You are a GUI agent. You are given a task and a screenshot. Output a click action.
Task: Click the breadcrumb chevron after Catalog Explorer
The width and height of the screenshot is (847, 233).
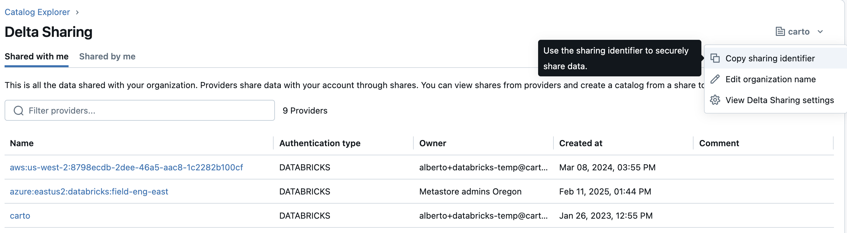[x=77, y=12]
